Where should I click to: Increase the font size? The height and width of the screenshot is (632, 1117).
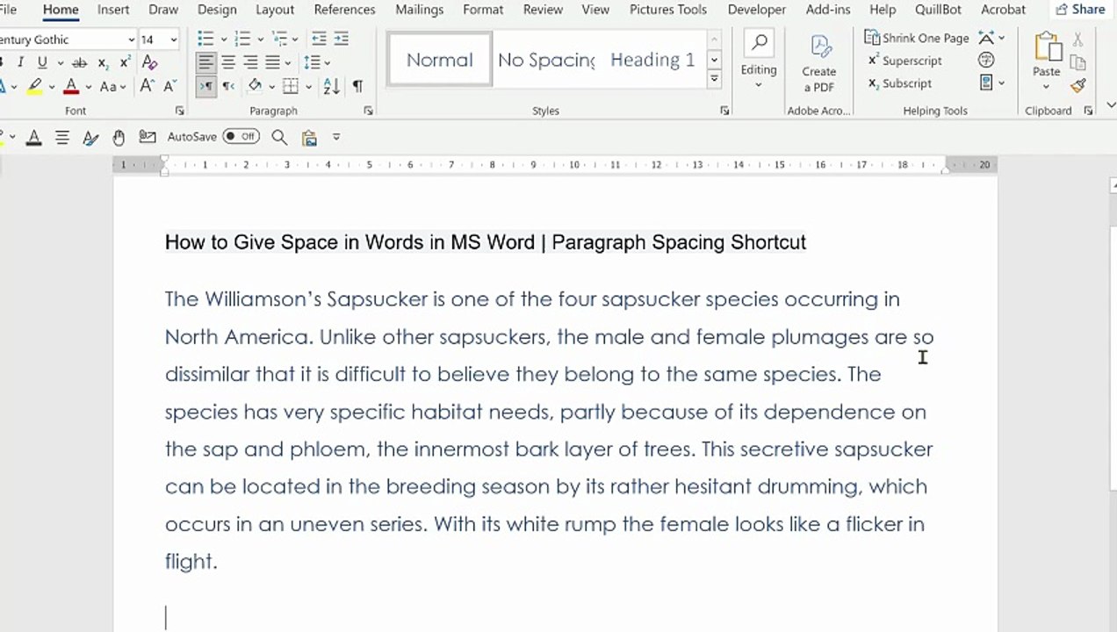click(x=147, y=86)
